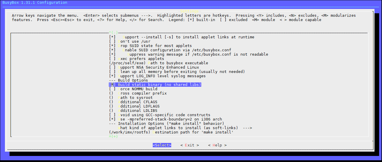Viewport: 382px width, 162px height.
Task: Click the --- Build Options section header
Action: click(x=128, y=80)
